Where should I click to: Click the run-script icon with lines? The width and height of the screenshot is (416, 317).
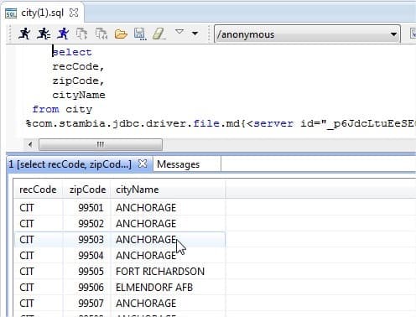click(44, 34)
